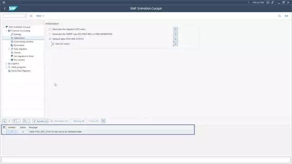Image resolution: width=292 pixels, height=164 pixels.
Task: Show info for Initialize table FINS MIG STATUS
Action: click(175, 39)
